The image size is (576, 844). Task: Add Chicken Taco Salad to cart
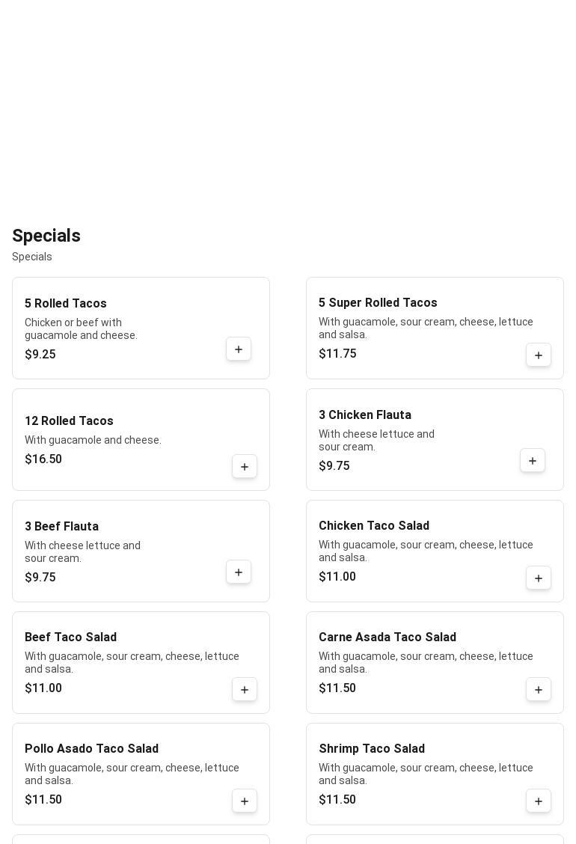pyautogui.click(x=539, y=578)
